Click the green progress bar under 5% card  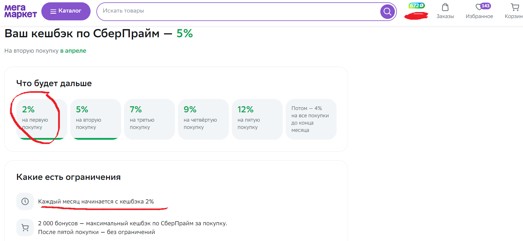point(96,139)
